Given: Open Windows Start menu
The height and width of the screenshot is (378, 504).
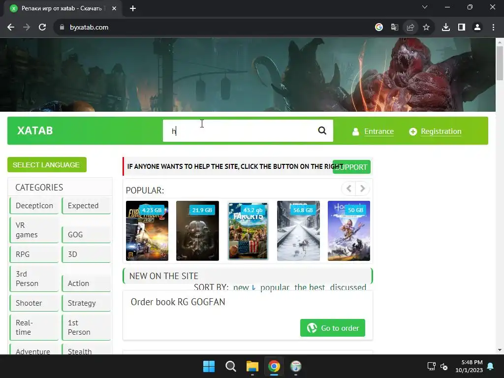Looking at the screenshot, I should tap(209, 366).
